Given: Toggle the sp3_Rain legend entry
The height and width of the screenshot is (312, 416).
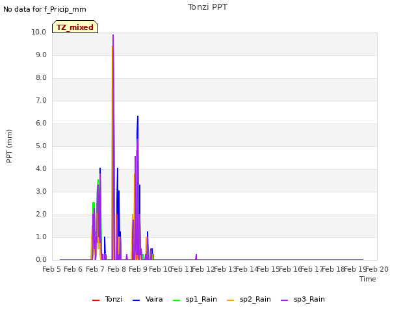Looking at the screenshot, I should [x=303, y=299].
